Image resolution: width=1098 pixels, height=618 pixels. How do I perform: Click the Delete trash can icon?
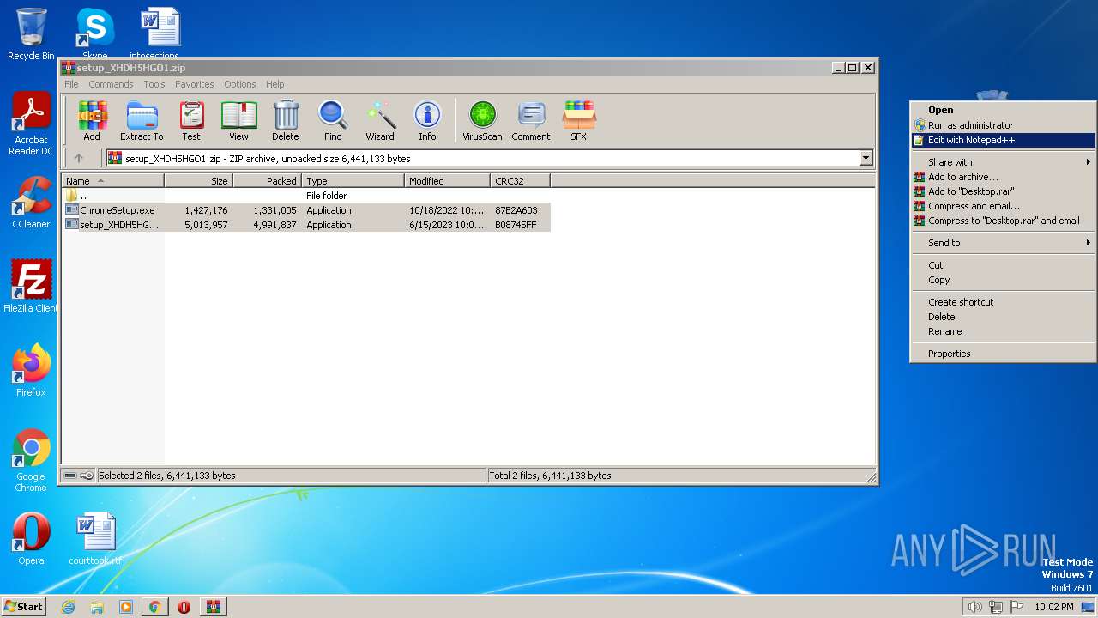286,120
